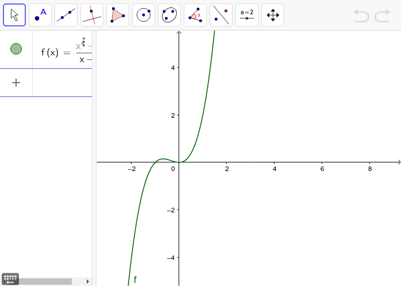Open the three-dot menu for f(x)
This screenshot has width=402, height=287.
(84, 42)
